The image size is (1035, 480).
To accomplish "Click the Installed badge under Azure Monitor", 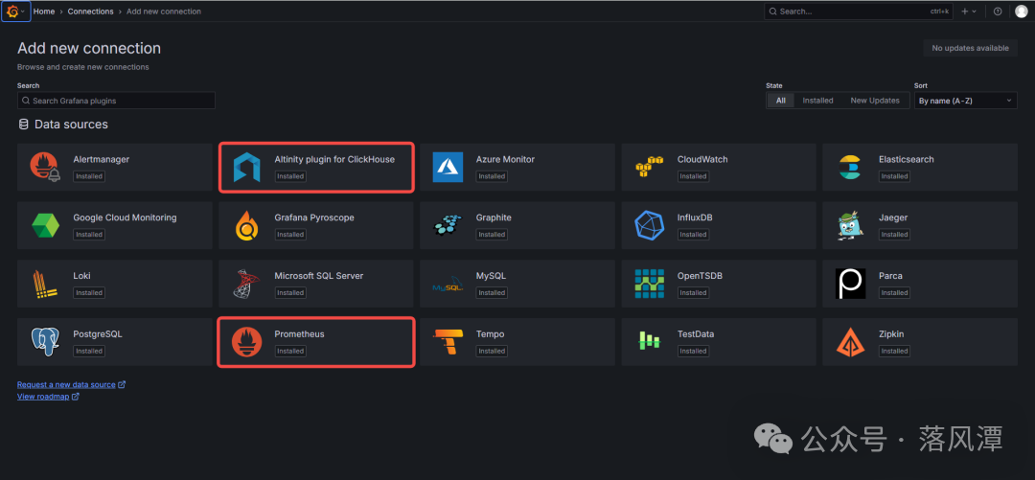I will [492, 176].
